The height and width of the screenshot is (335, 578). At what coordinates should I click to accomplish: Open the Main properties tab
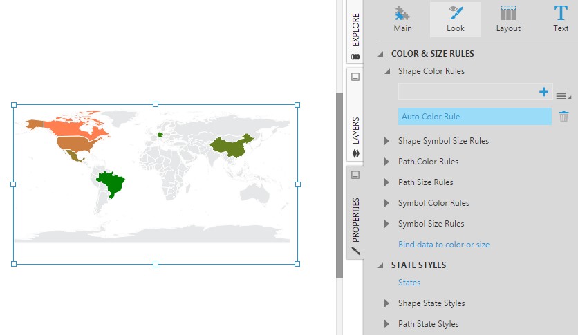click(402, 19)
